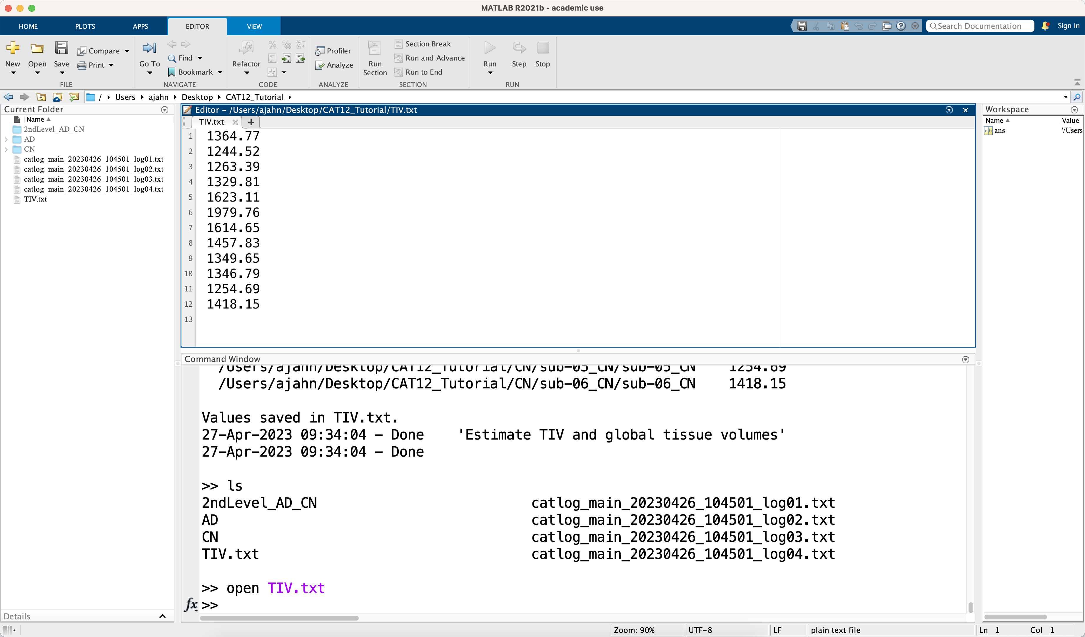1085x637 pixels.
Task: Click the Go To arrow icon
Action: point(149,48)
